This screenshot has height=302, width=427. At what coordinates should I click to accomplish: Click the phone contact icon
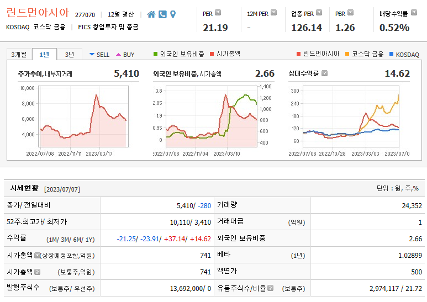point(162,14)
